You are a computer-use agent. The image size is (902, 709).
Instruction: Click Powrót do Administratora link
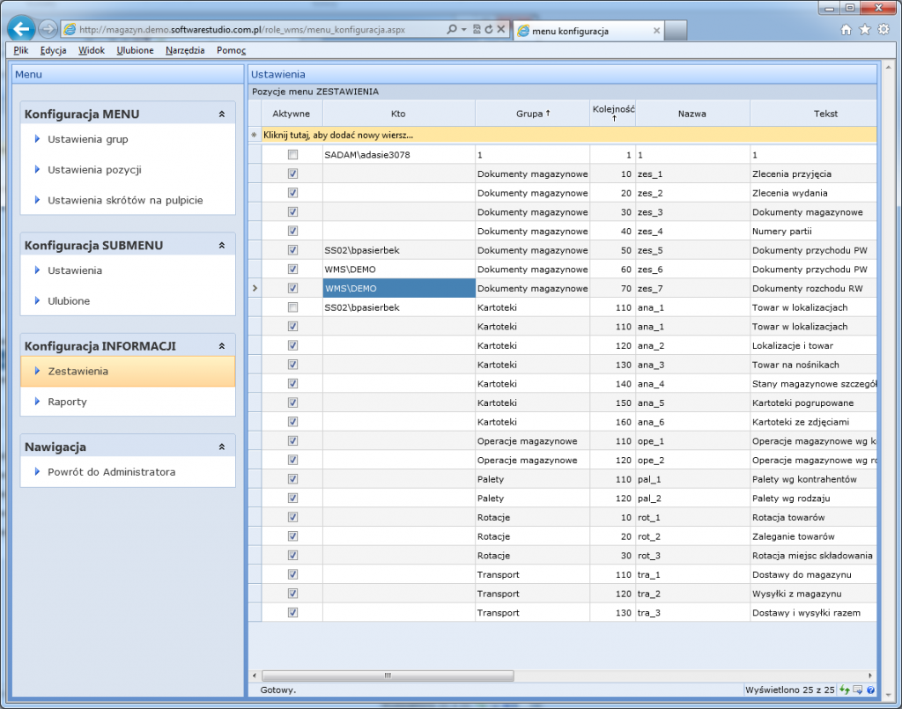pos(111,472)
